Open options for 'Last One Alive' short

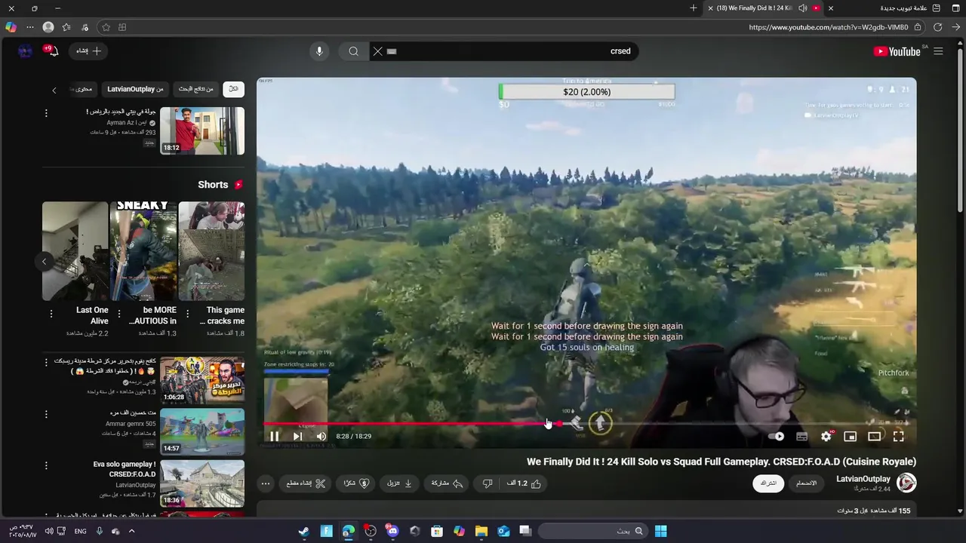pos(51,314)
